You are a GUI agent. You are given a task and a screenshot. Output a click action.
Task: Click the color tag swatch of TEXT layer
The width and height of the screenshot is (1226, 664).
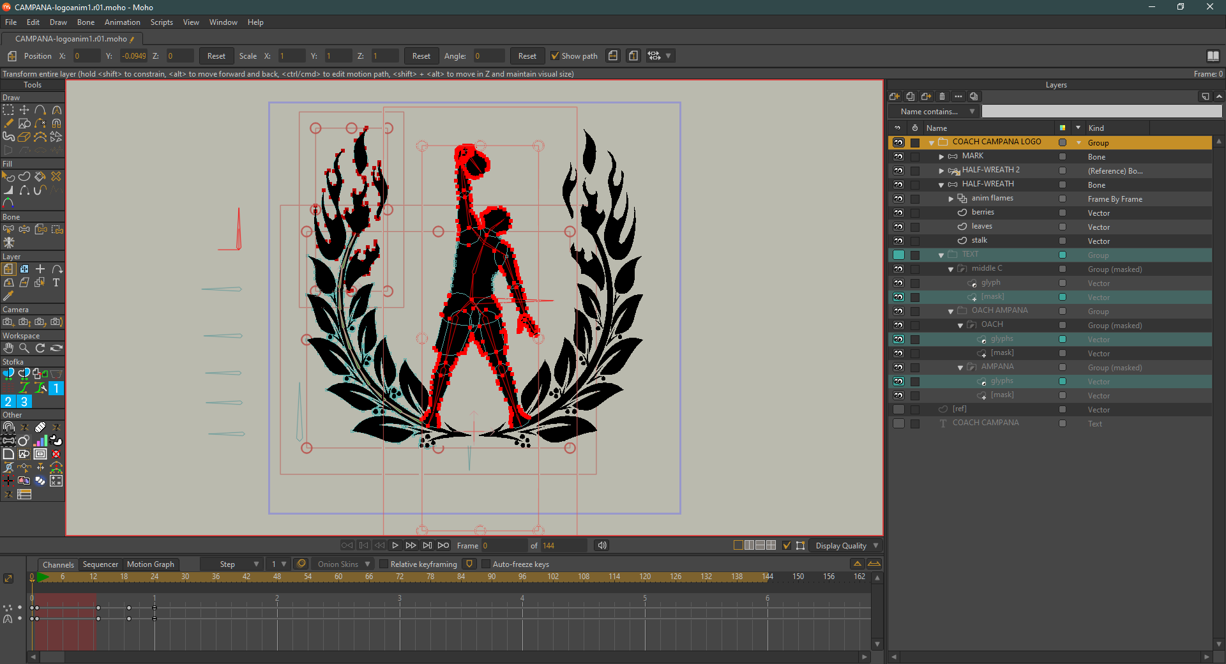click(1063, 255)
